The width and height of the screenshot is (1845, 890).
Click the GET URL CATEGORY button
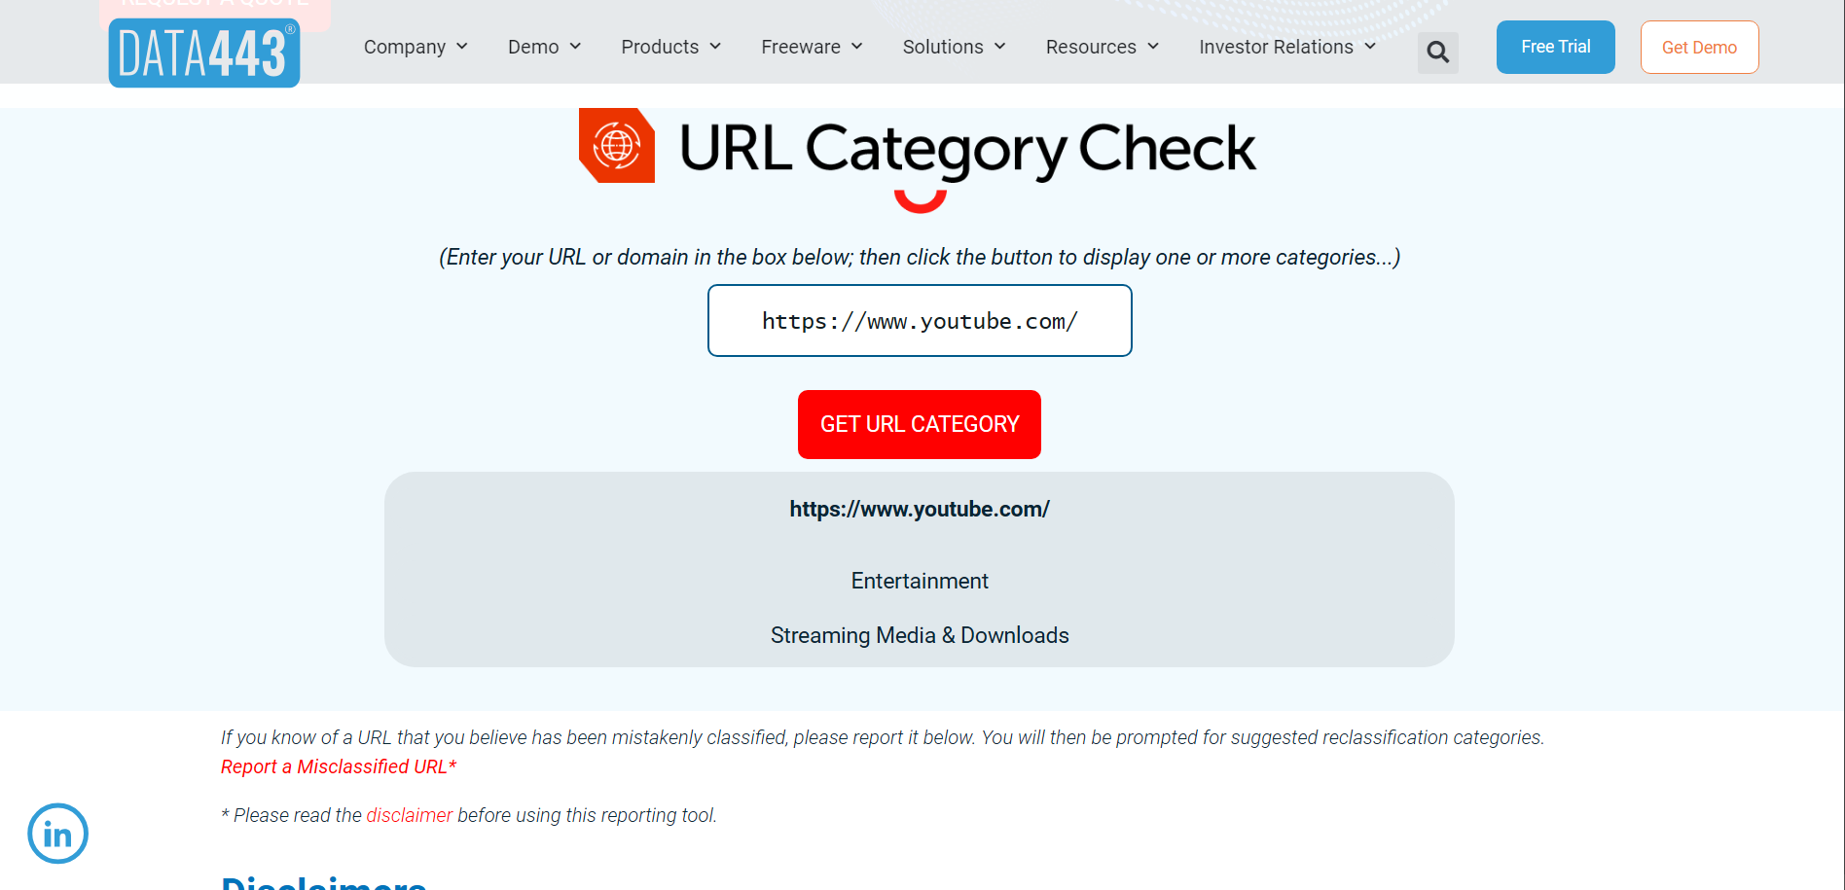tap(920, 424)
